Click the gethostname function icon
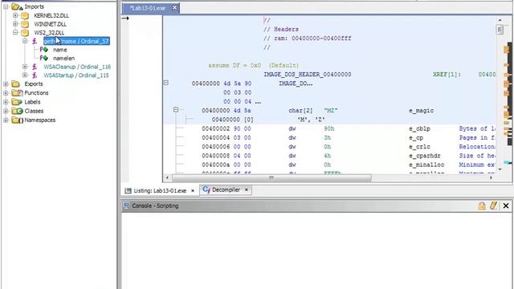The width and height of the screenshot is (514, 289). pyautogui.click(x=35, y=41)
